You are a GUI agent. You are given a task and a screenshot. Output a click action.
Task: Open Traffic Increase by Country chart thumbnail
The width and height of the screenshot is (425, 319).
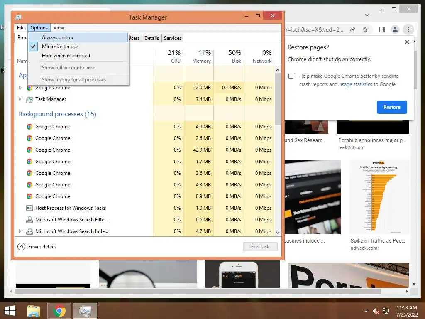click(379, 196)
